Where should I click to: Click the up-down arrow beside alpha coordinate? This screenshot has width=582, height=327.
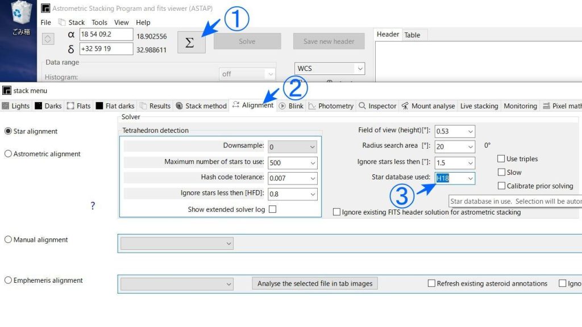(48, 39)
